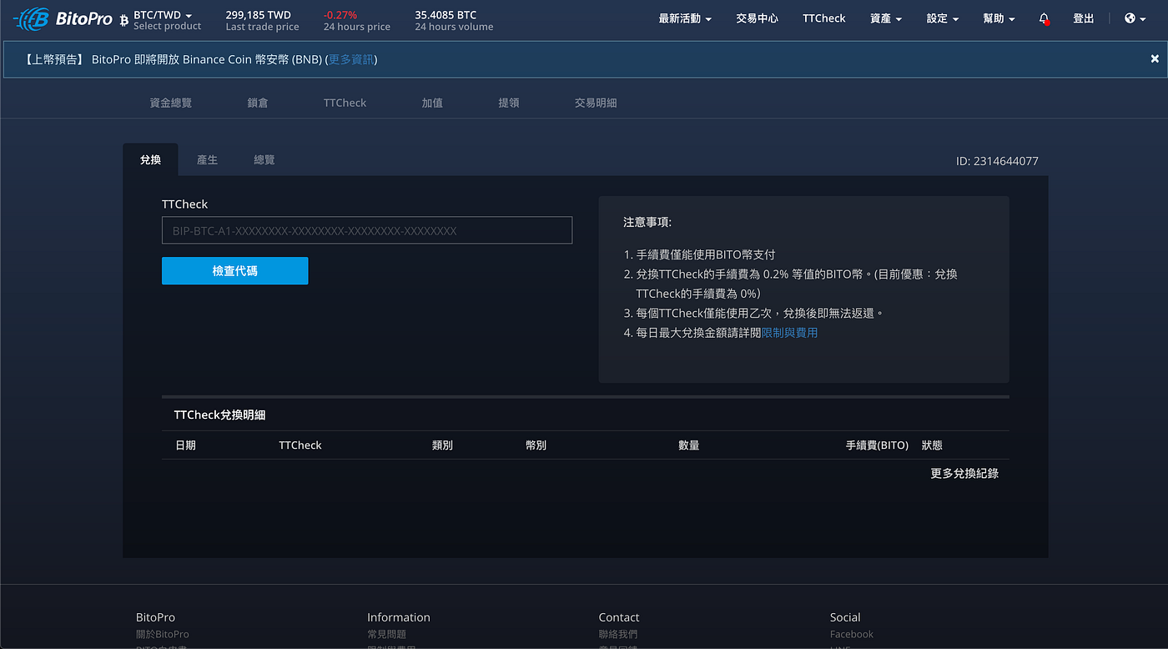Switch to the 資金總覽 sub-navigation tab
Image resolution: width=1168 pixels, height=649 pixels.
pyautogui.click(x=171, y=103)
